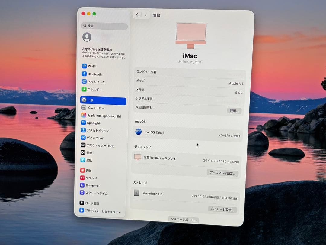Open Bluetooth settings in the sidebar
Screen dimensions: 326x245
pos(84,74)
